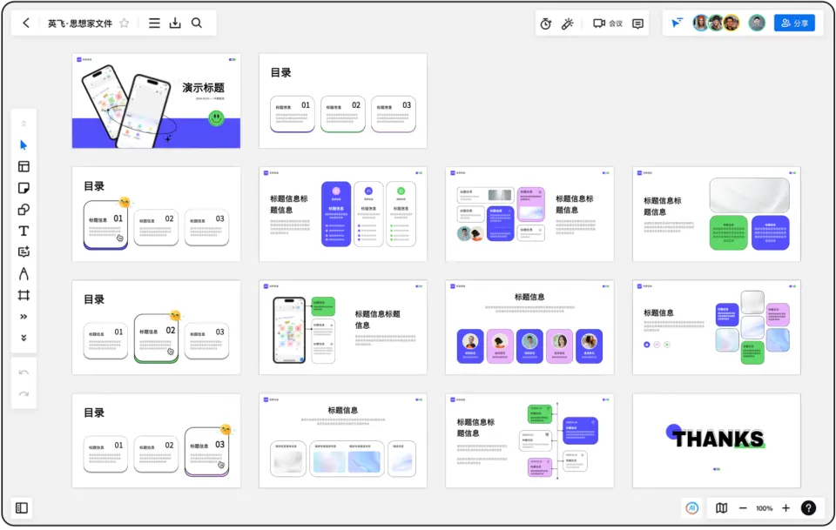836x530 pixels.
Task: Select the shapes tool
Action: tap(24, 210)
